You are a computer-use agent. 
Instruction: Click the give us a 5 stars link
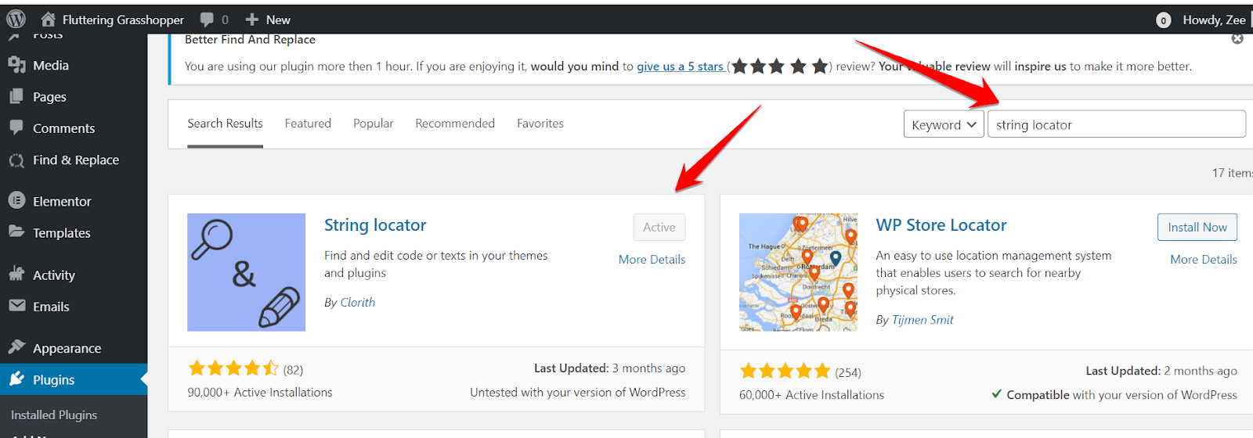click(x=680, y=66)
